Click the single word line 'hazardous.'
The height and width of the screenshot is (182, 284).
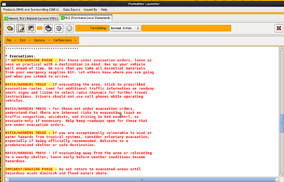[x=16, y=161]
